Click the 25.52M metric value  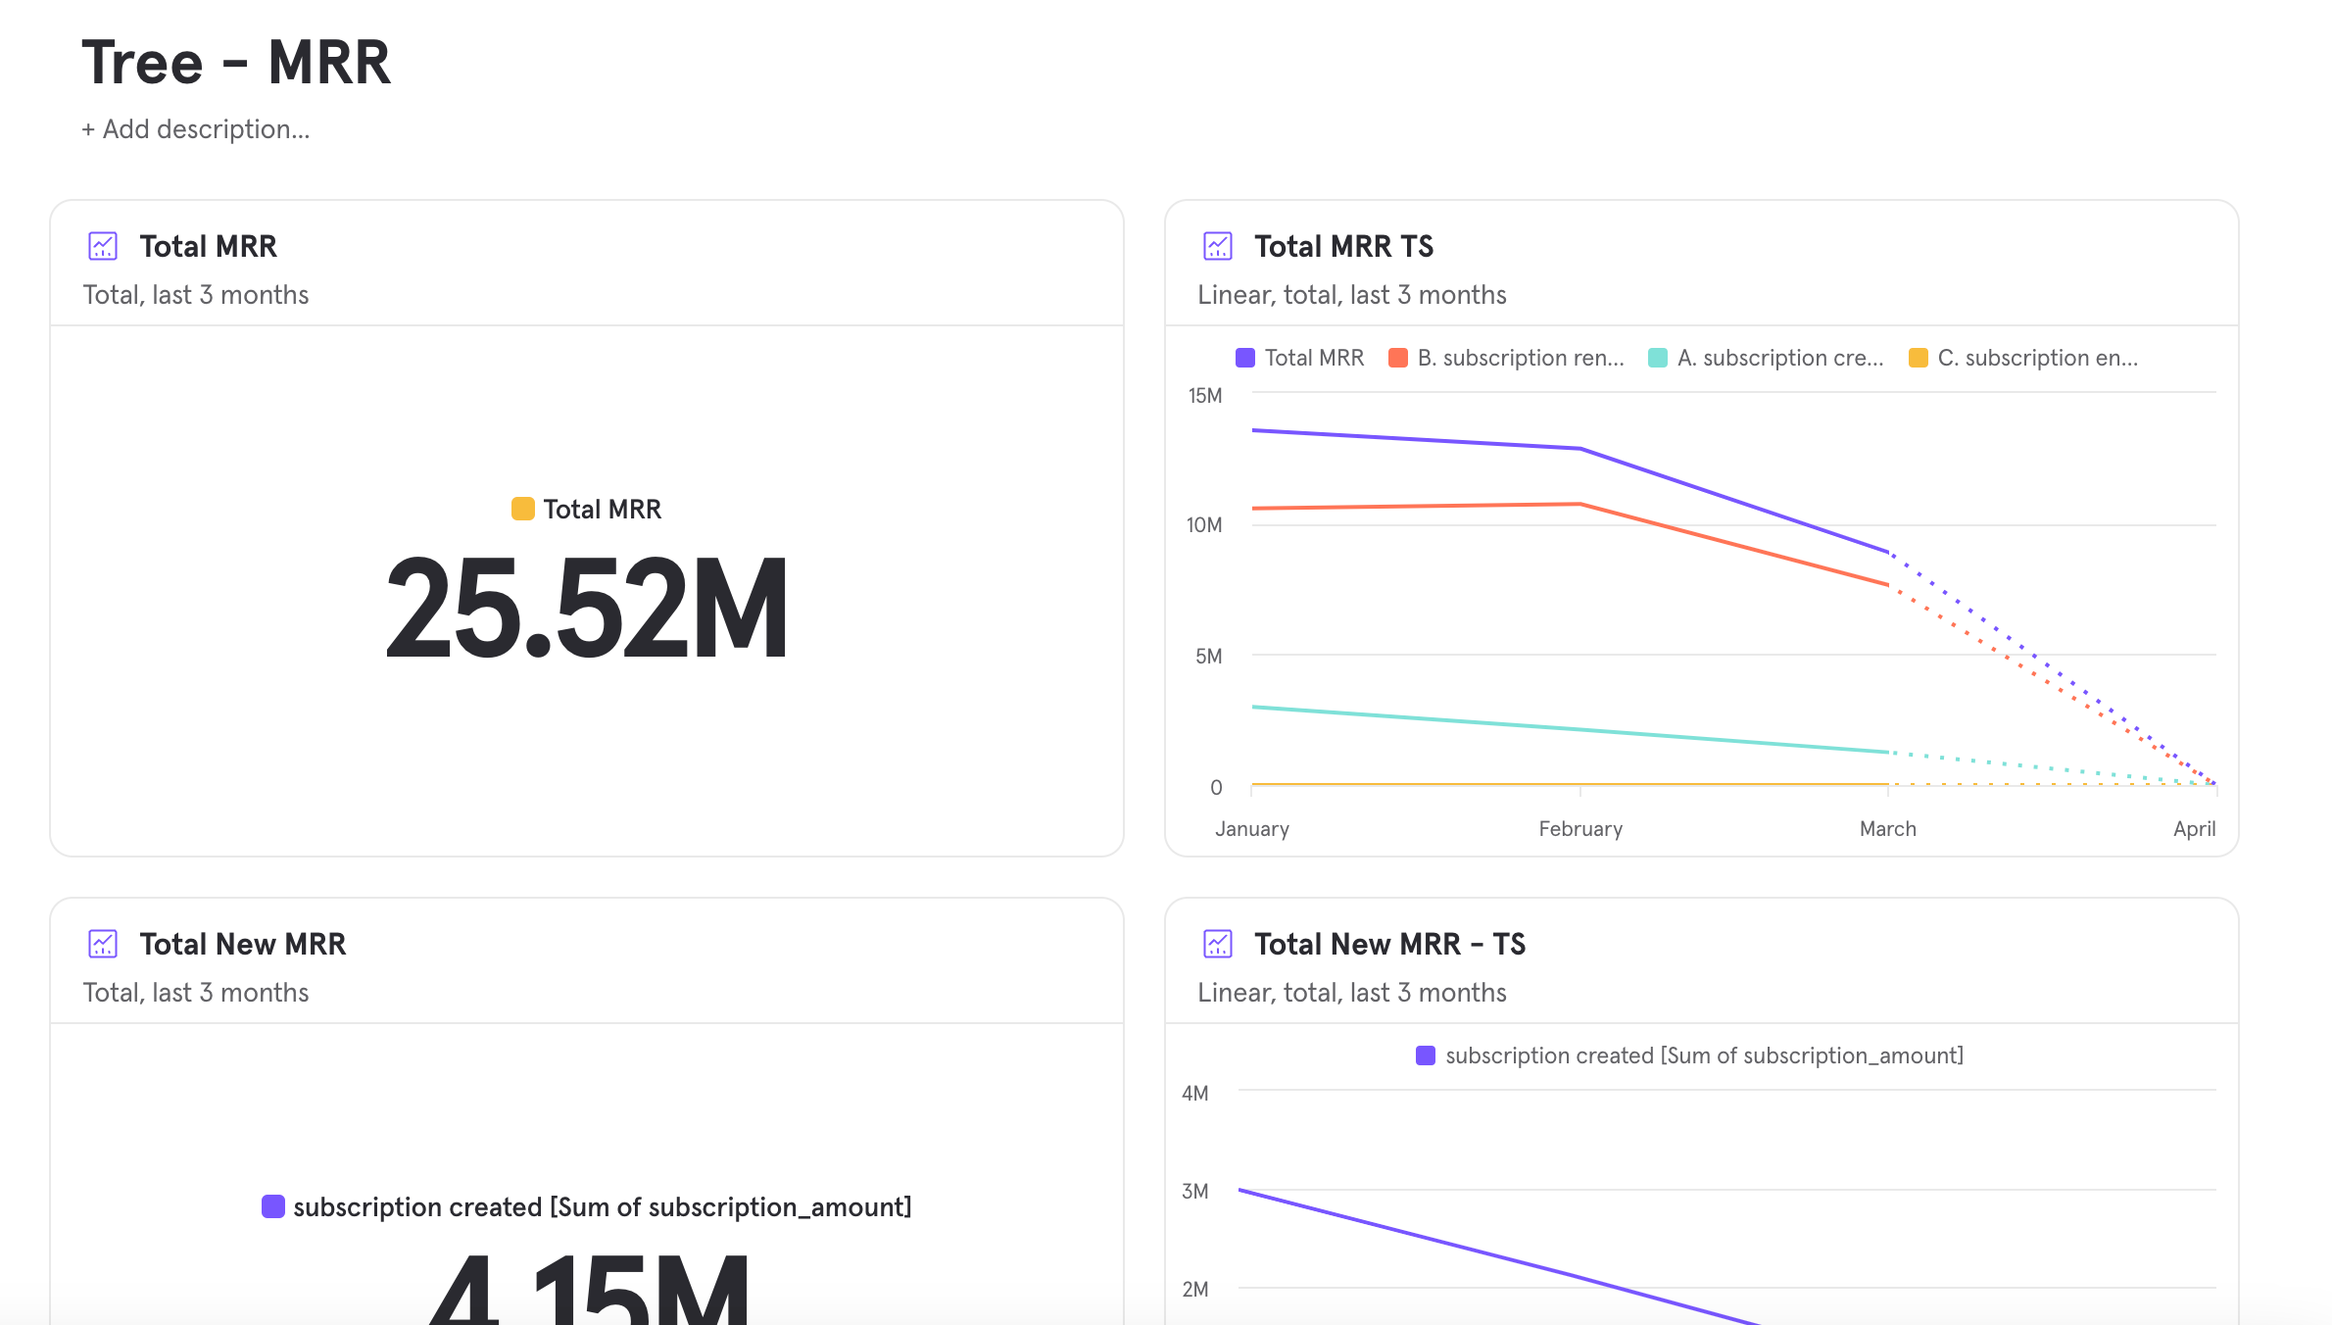point(587,609)
